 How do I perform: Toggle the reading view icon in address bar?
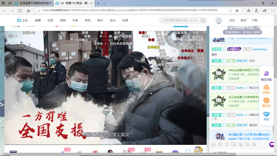point(230,11)
